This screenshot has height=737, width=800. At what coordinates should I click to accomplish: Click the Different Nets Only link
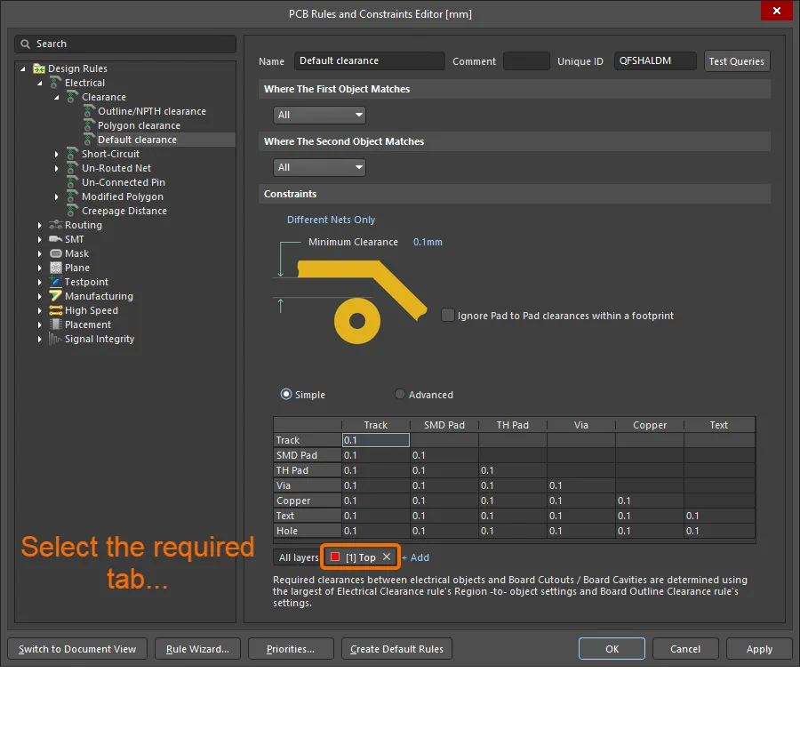point(331,220)
